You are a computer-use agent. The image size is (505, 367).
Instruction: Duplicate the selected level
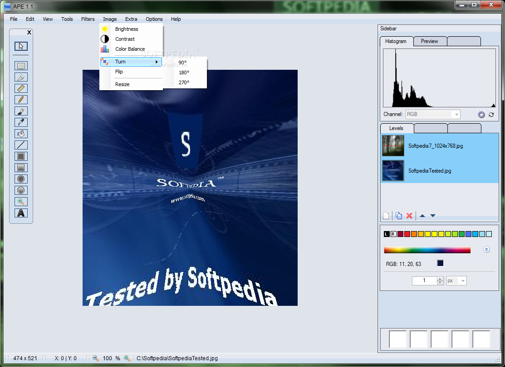click(399, 216)
